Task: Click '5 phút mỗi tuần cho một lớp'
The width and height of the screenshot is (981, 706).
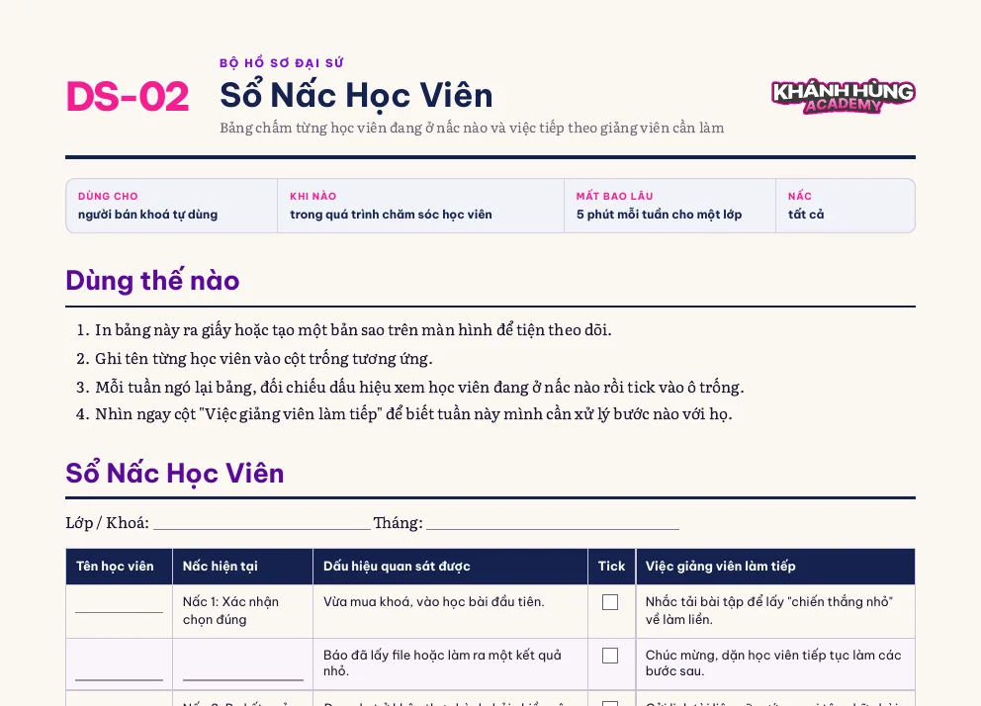Action: tap(659, 215)
